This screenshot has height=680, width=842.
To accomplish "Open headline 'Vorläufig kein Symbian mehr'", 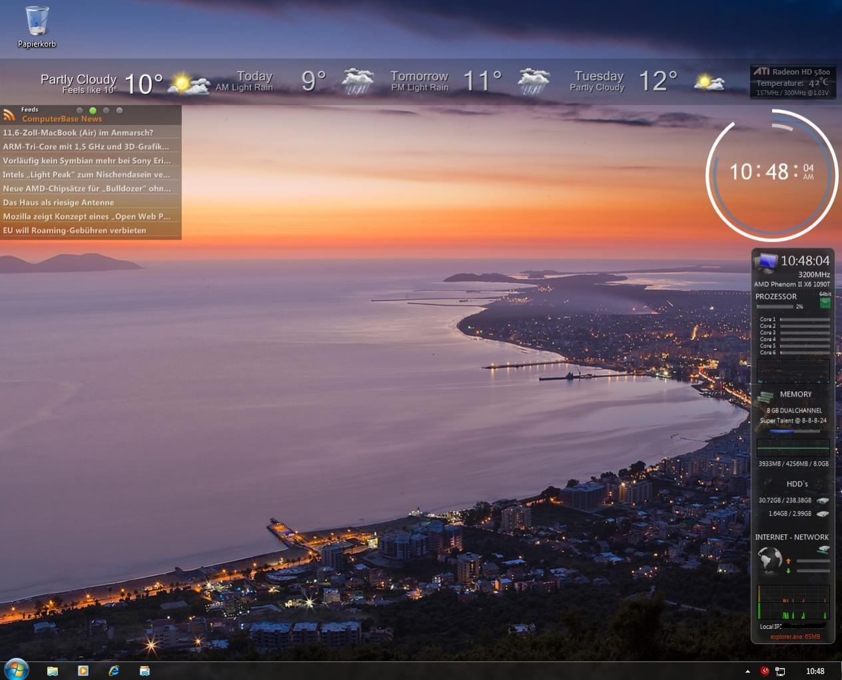I will tap(91, 160).
